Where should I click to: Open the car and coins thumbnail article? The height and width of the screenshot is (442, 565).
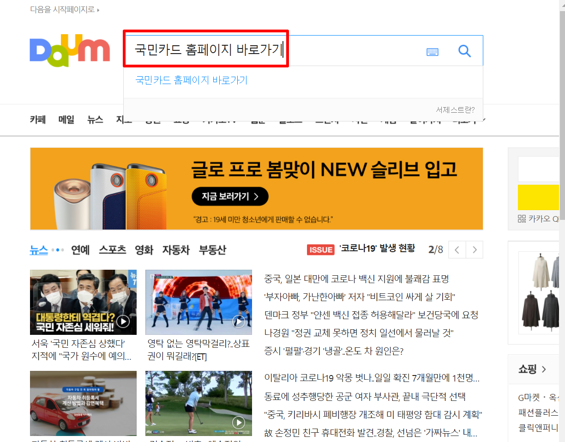pos(83,403)
